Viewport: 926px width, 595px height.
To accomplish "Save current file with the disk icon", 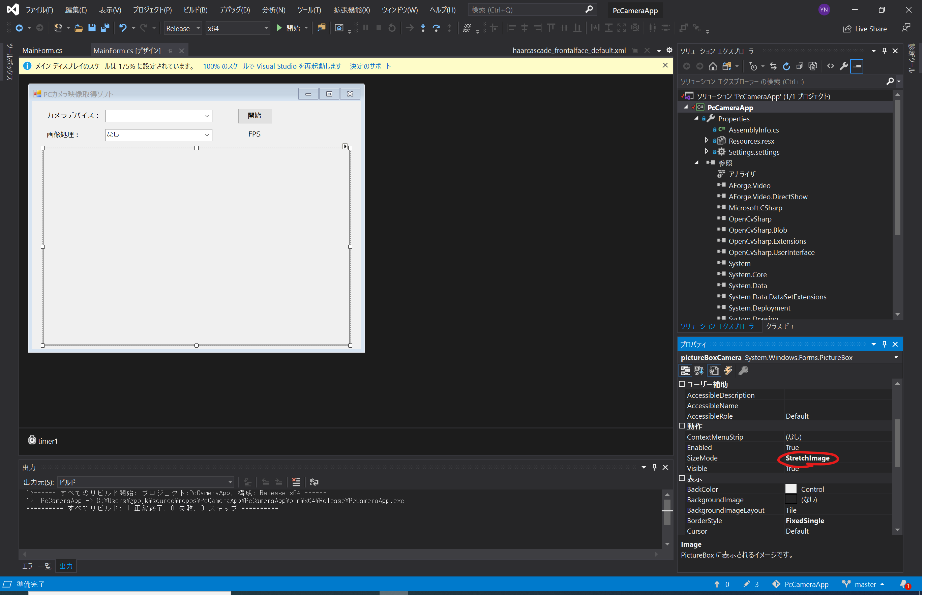I will [92, 28].
